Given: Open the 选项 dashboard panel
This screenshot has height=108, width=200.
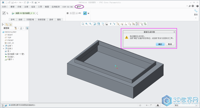Looking at the screenshot, I should pyautogui.click(x=51, y=20).
